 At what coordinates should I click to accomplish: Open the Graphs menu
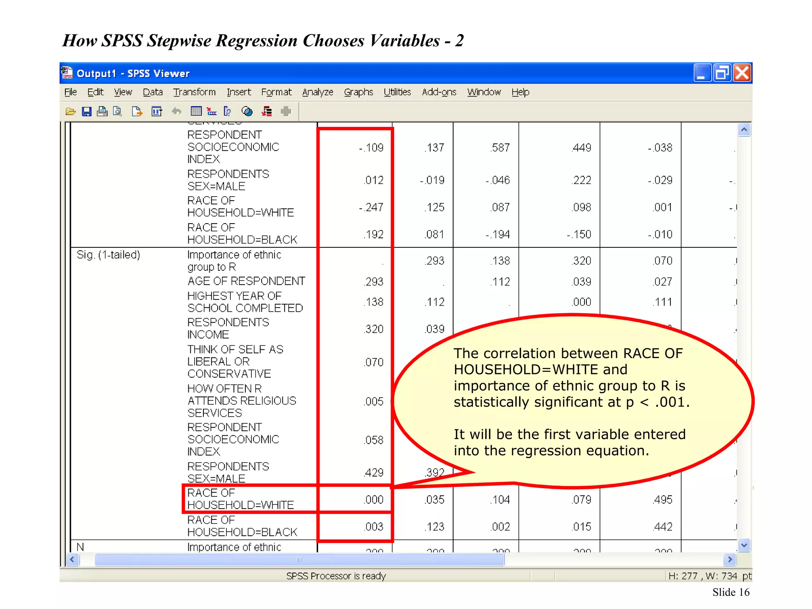[x=358, y=92]
